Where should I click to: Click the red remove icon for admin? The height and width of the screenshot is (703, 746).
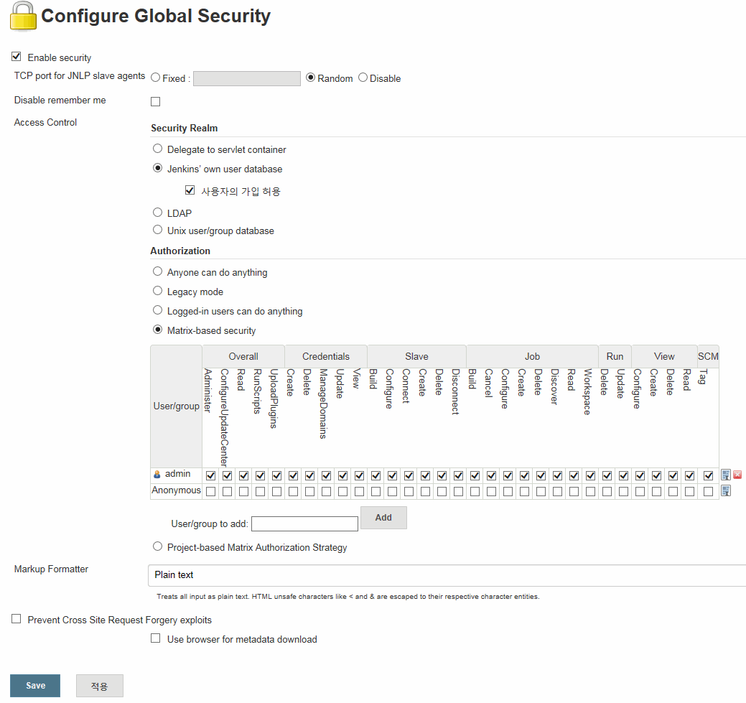pyautogui.click(x=737, y=475)
